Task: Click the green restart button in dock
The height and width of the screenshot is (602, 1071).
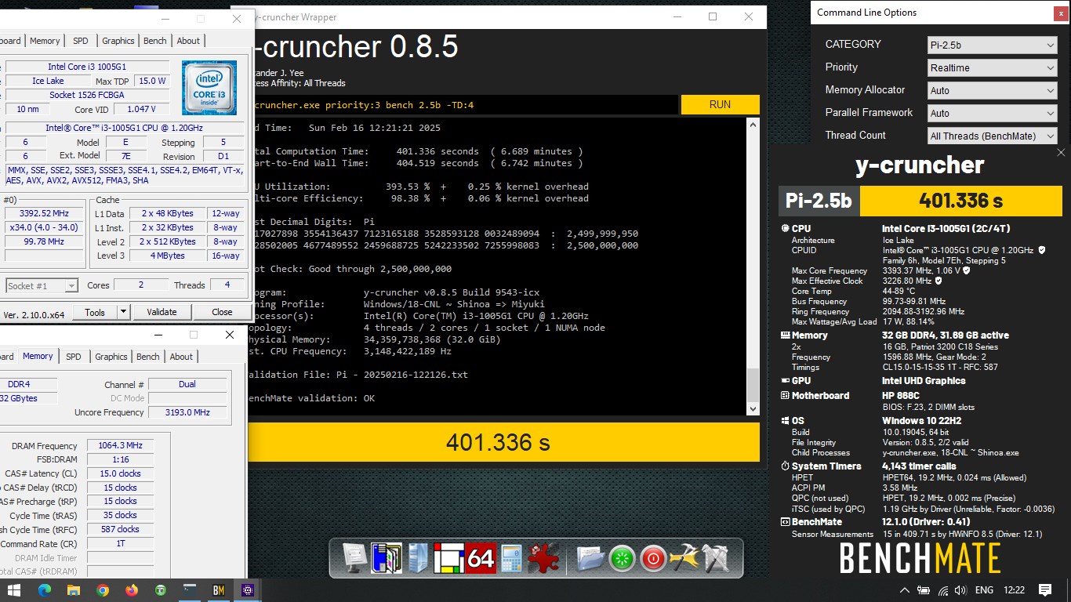Action: 622,560
